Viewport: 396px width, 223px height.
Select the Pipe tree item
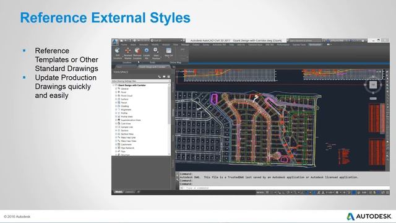[x=123, y=151]
